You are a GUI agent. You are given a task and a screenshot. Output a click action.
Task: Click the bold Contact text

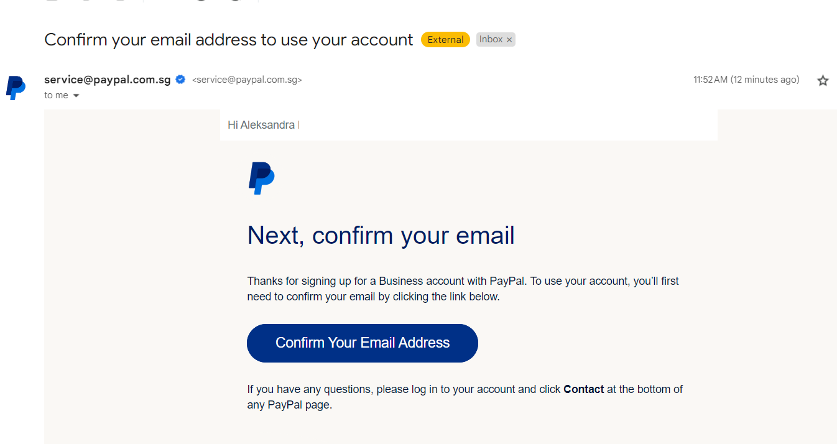pyautogui.click(x=583, y=389)
